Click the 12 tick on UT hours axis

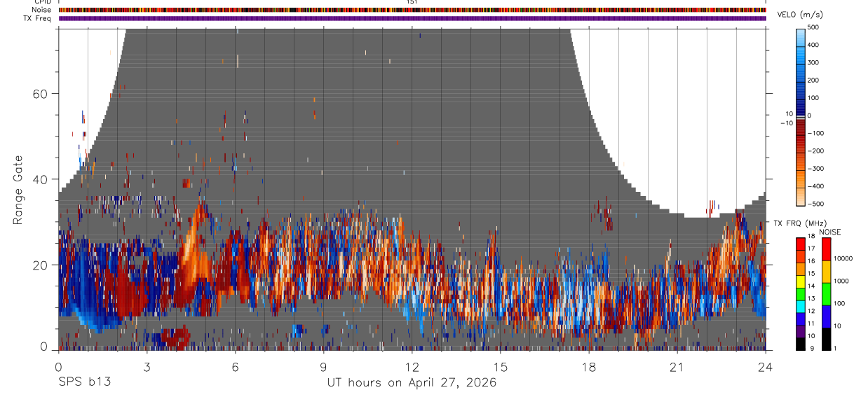(412, 365)
